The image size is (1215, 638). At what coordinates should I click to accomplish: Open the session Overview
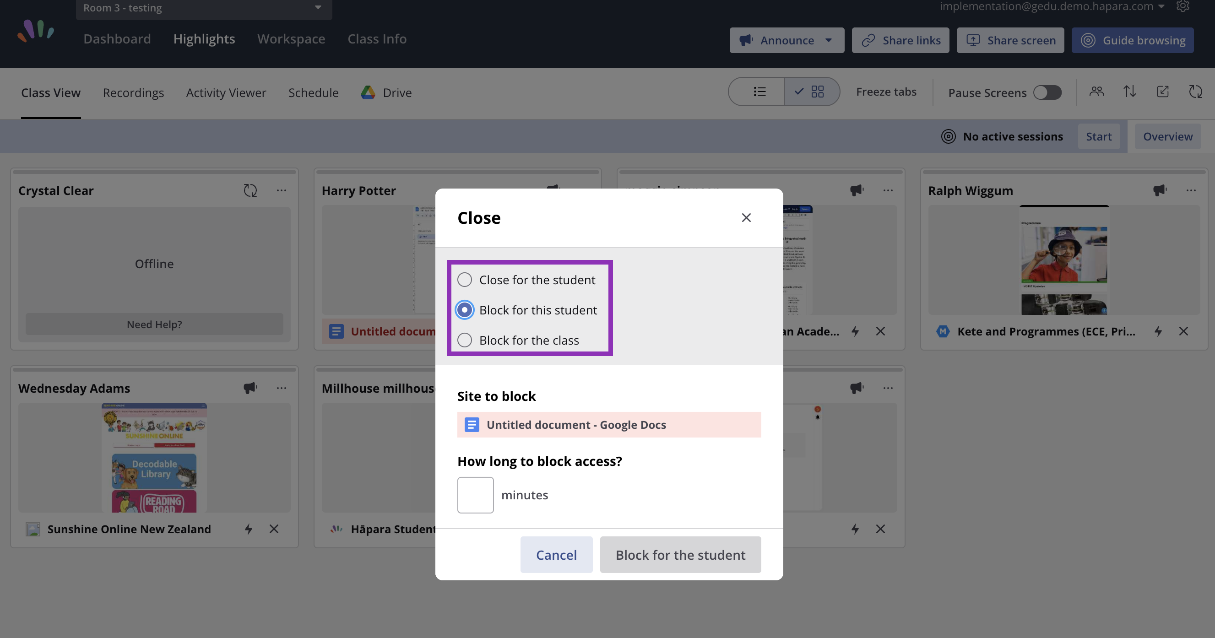click(x=1167, y=136)
